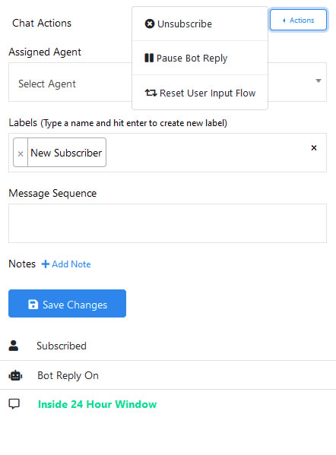This screenshot has height=455, width=336.
Task: Expand the Select Agent dropdown arrow
Action: [319, 81]
